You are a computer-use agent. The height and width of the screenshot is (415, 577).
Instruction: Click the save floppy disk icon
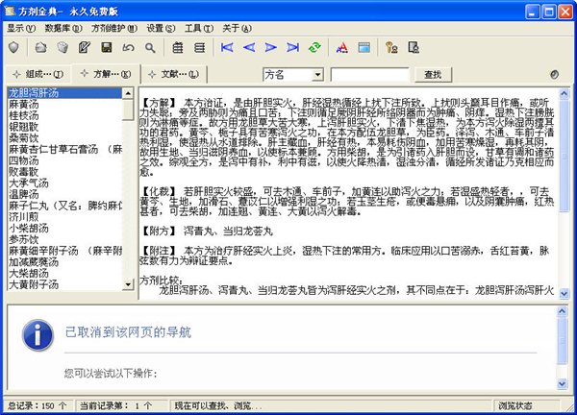107,47
